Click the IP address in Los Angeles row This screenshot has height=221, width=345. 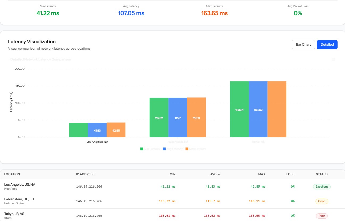[x=89, y=187]
